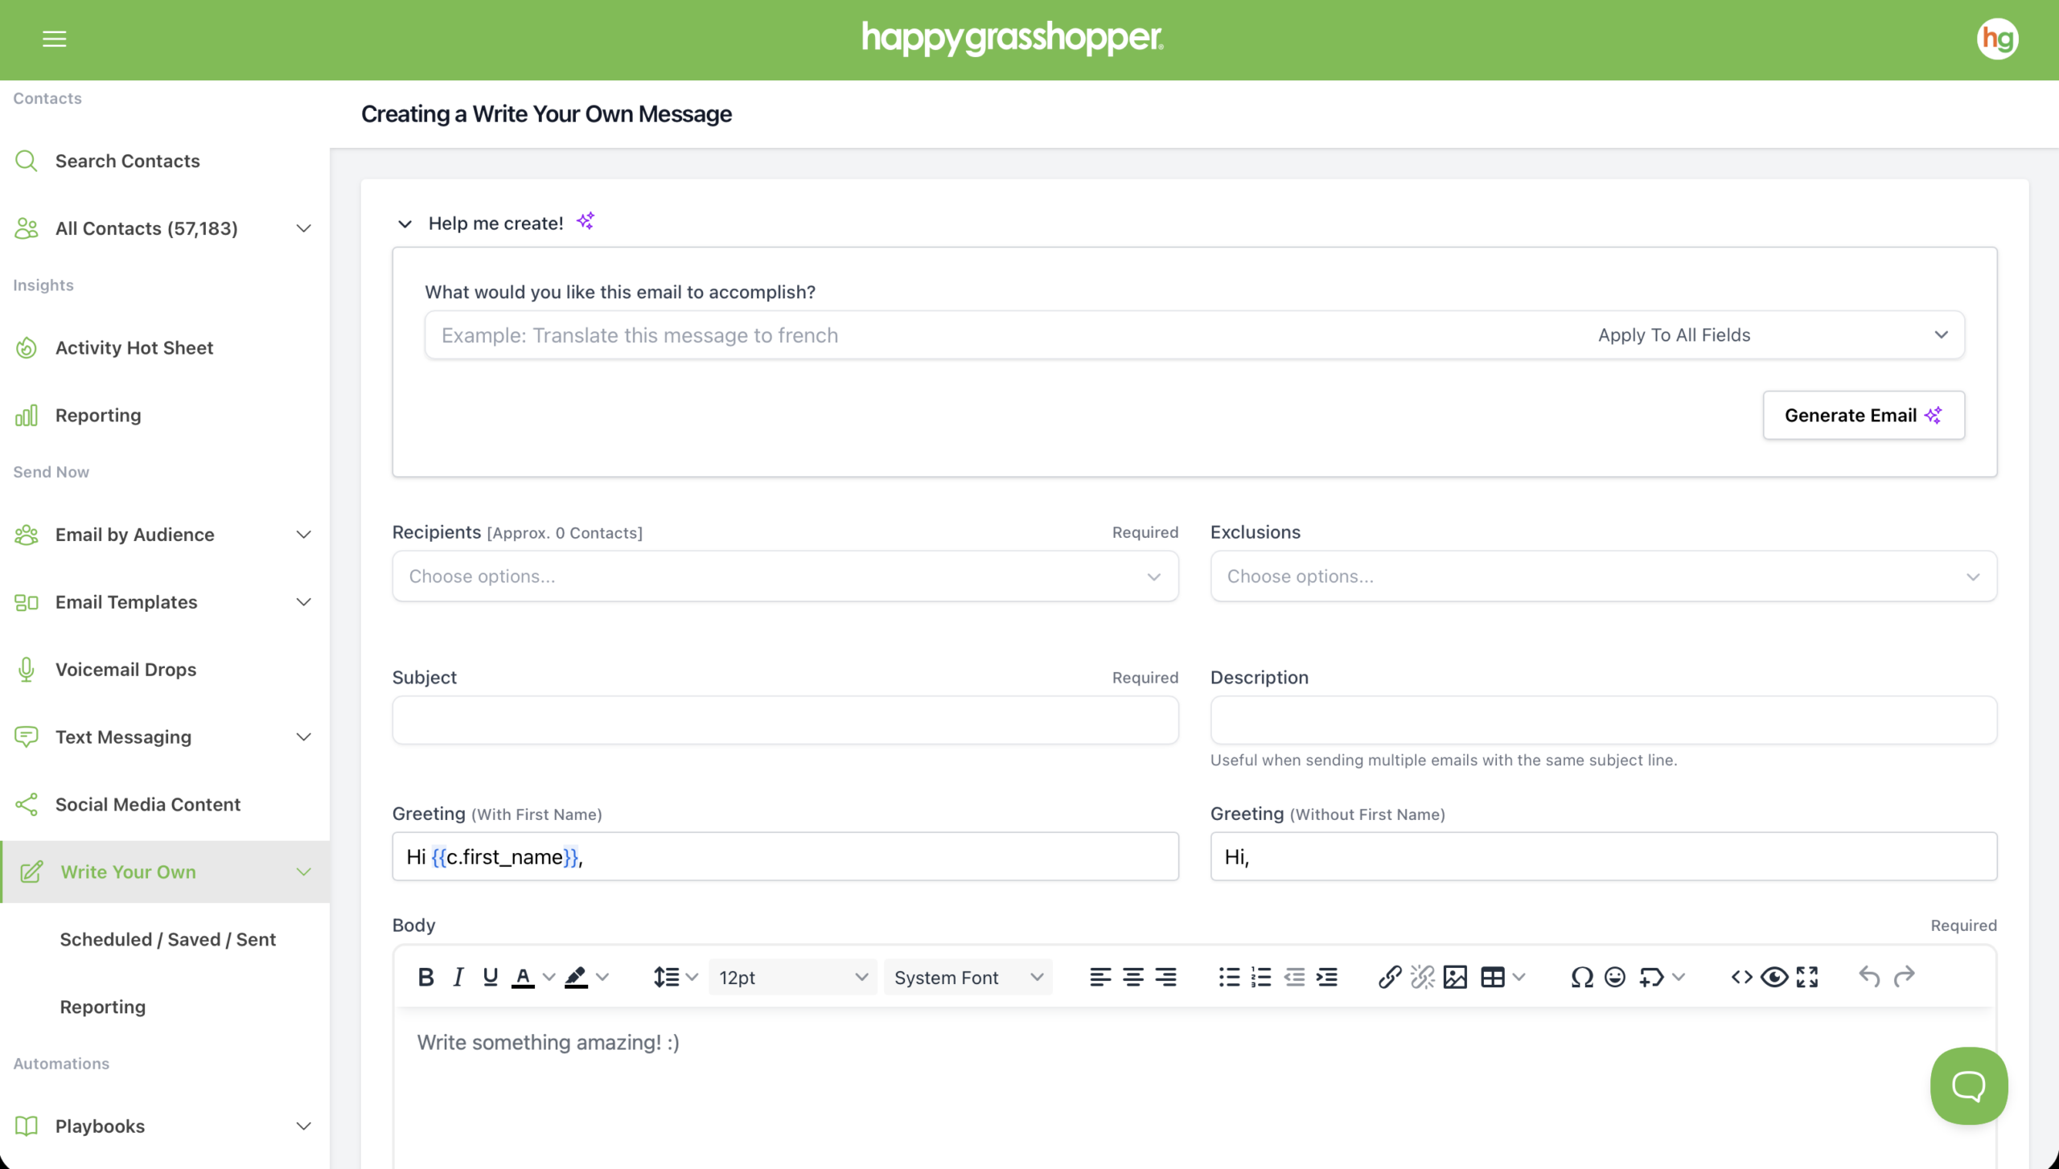Open the Apply To All Fields dropdown

[1773, 335]
